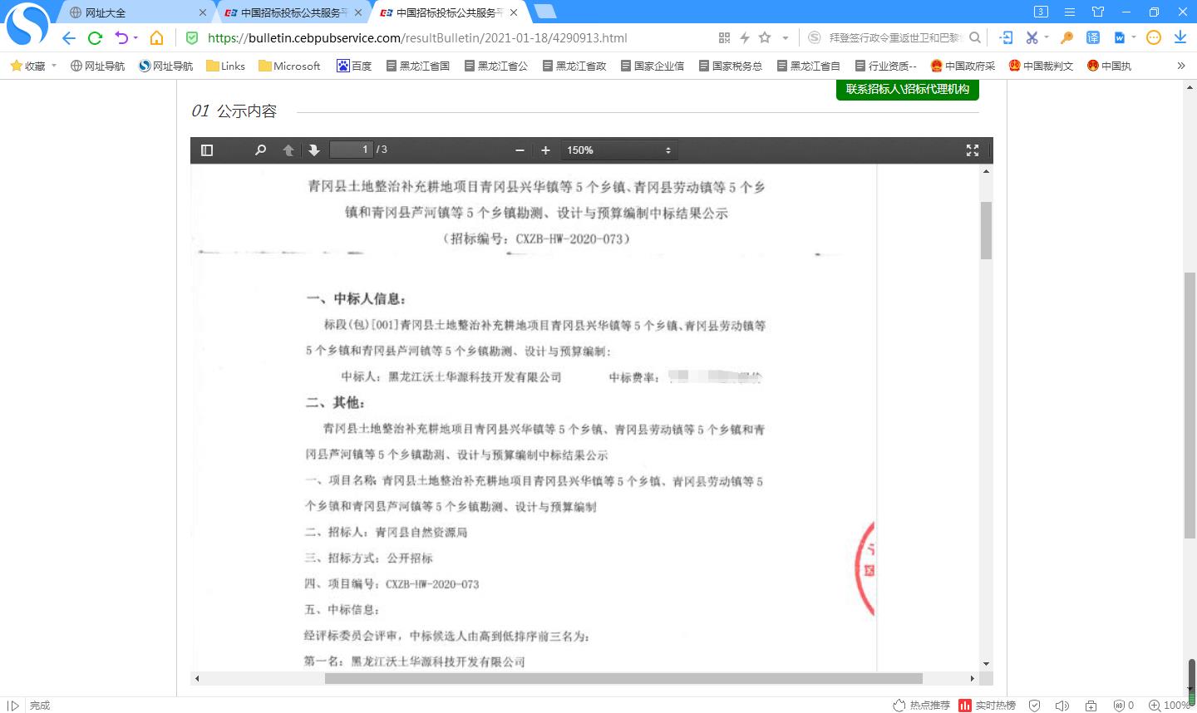The image size is (1197, 713).
Task: Toggle the PDF viewer sidebar
Action: tap(207, 150)
